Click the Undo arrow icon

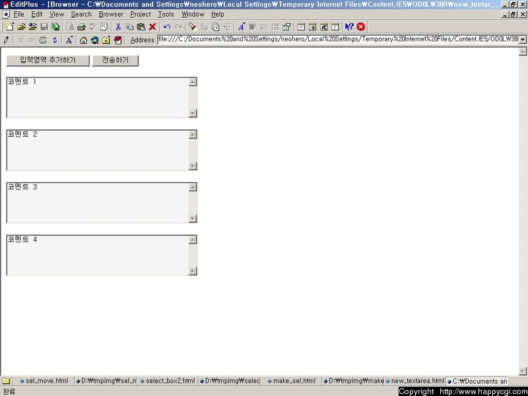[167, 27]
